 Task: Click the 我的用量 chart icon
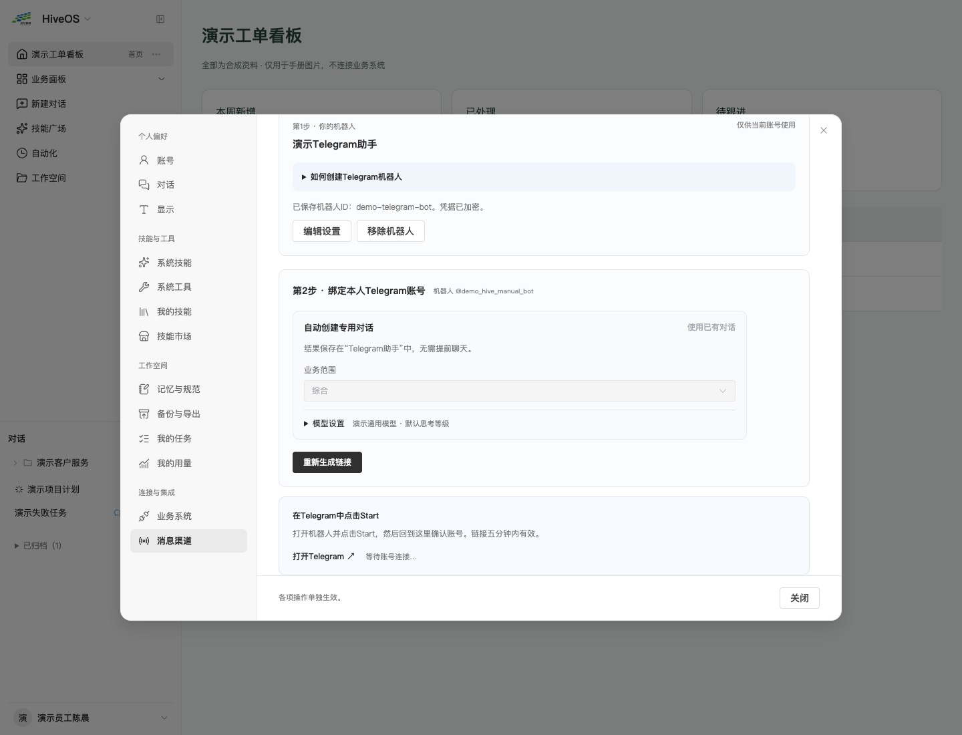click(144, 463)
